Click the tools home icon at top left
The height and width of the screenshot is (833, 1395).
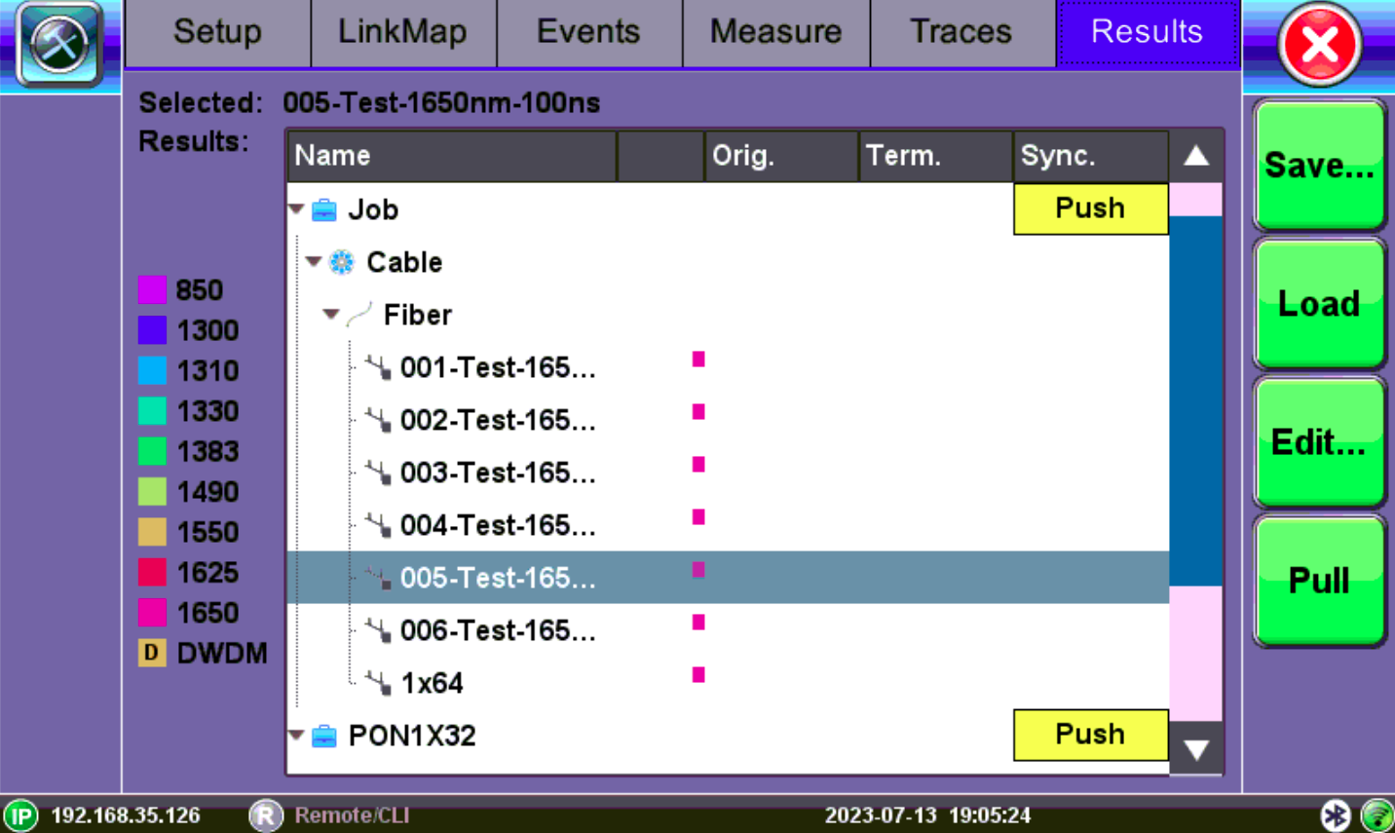(x=59, y=44)
